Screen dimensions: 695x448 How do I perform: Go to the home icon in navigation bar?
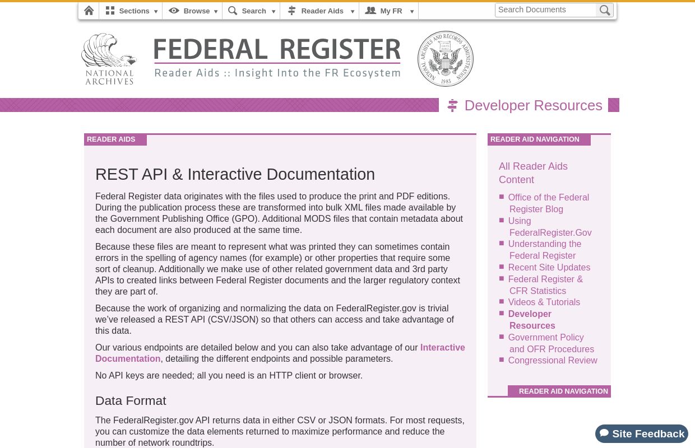point(89,11)
